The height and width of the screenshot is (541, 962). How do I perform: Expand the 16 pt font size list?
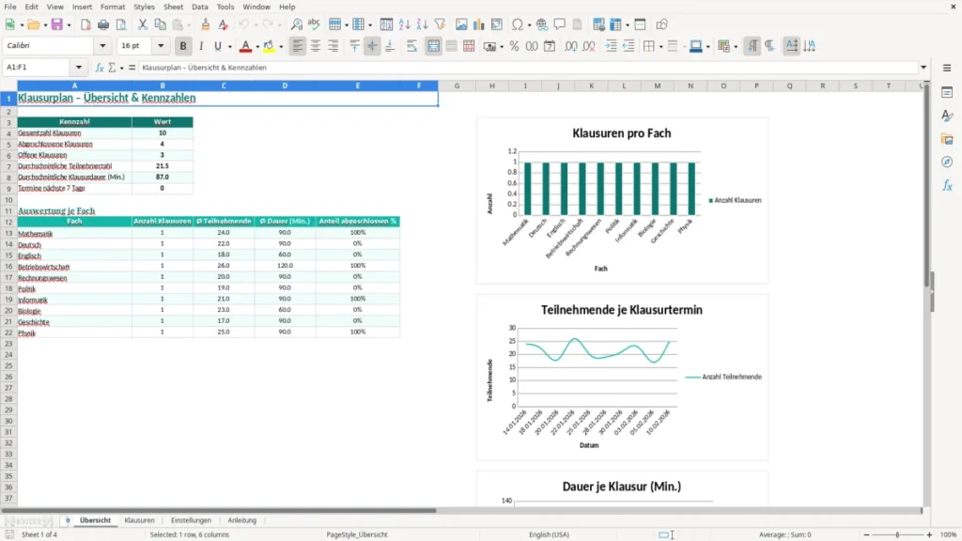coord(161,46)
